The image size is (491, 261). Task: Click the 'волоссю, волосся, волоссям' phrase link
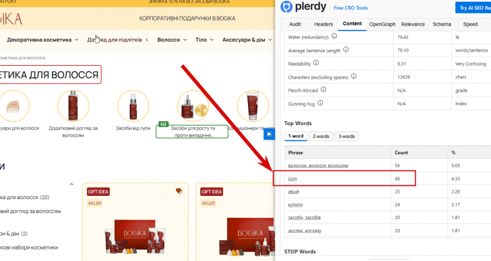point(318,166)
